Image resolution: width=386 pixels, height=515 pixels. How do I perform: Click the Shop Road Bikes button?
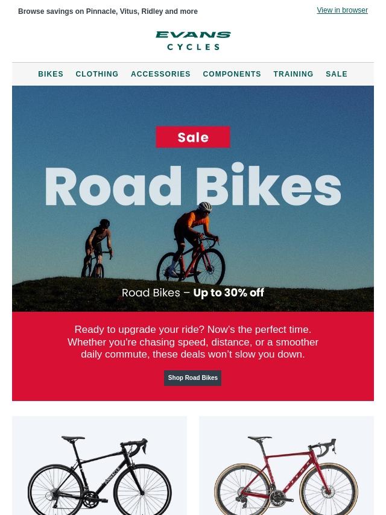(192, 378)
